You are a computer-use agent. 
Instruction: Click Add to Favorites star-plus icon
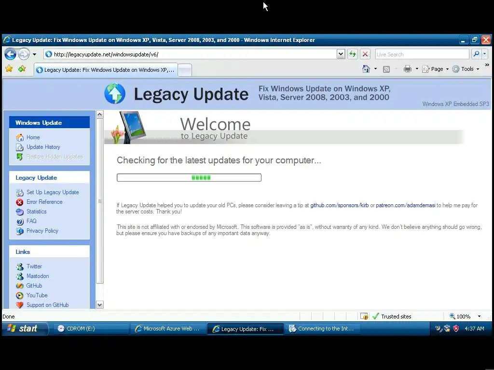tap(22, 68)
